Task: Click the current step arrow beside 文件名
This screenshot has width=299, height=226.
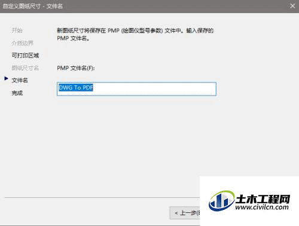Action: click(x=6, y=78)
